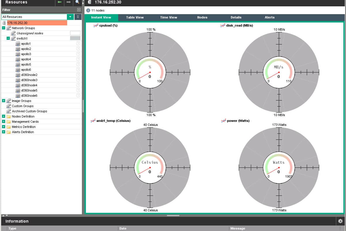The width and height of the screenshot is (346, 231).
Task: Select Custom Groups in the tree
Action: click(23, 106)
